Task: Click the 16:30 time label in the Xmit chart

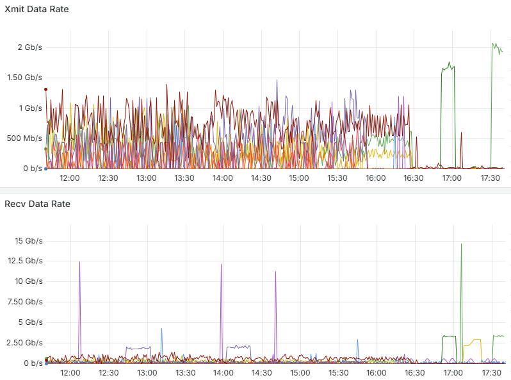Action: pos(414,178)
